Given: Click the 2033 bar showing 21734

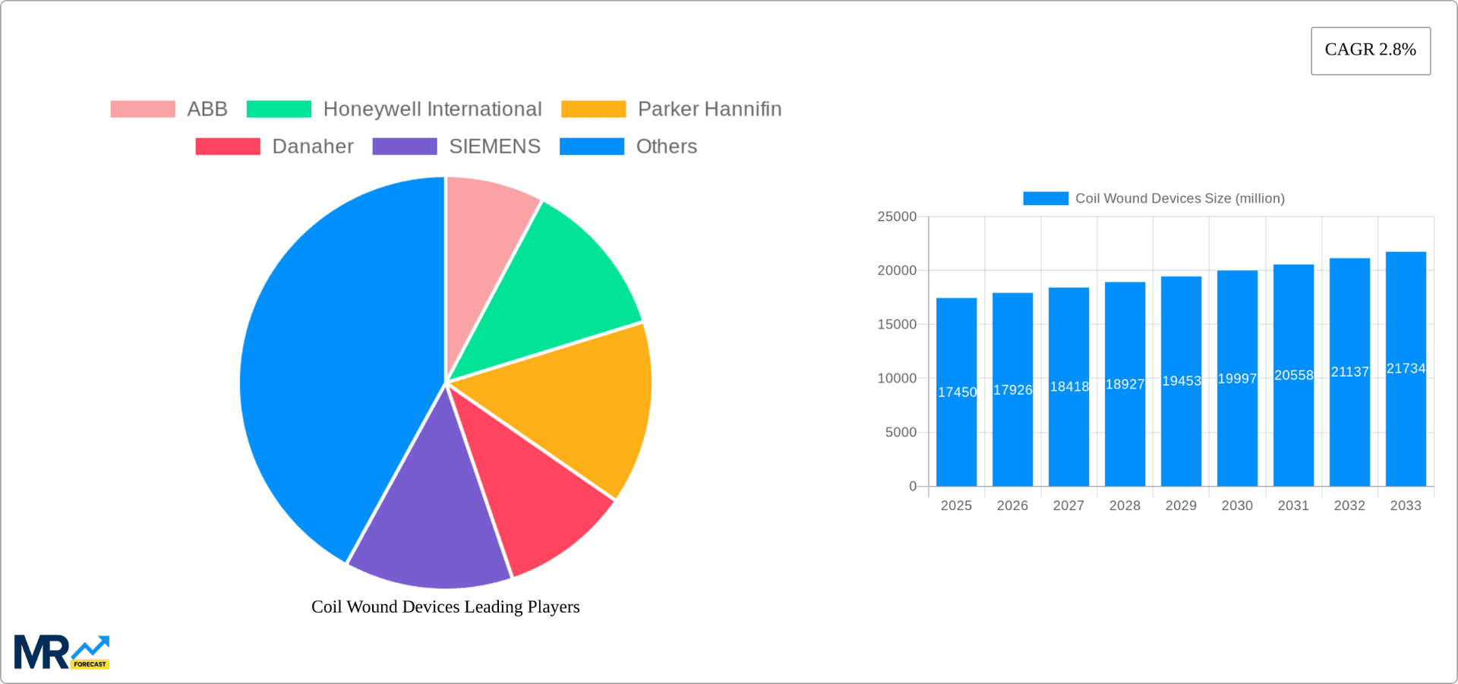Looking at the screenshot, I should [1406, 364].
